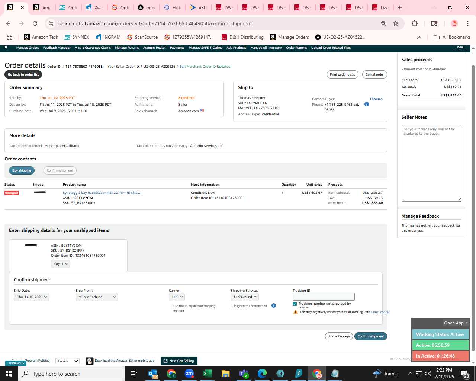476x381 pixels.
Task: Bookmark this page with the star icon
Action: click(396, 23)
